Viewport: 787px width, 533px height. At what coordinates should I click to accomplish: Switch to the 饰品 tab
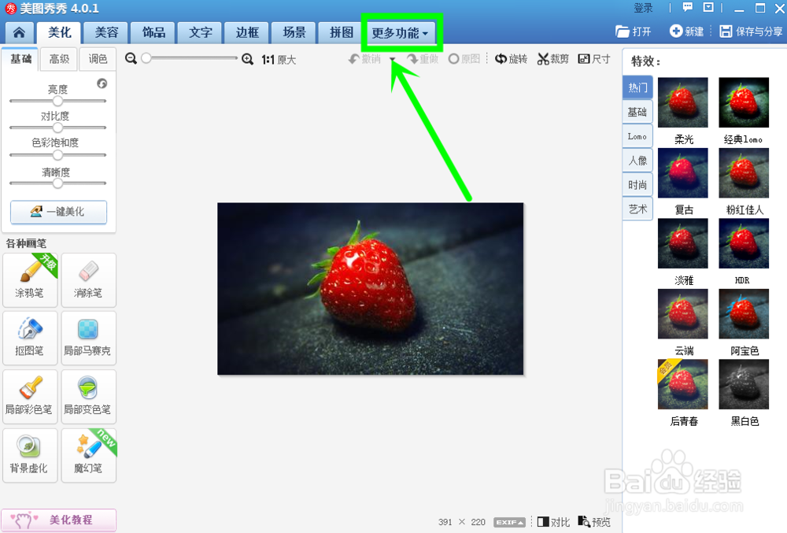click(x=153, y=32)
